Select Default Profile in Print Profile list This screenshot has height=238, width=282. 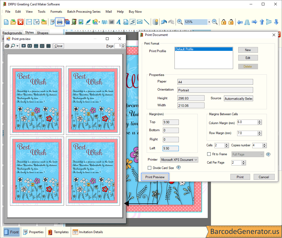[x=204, y=49]
